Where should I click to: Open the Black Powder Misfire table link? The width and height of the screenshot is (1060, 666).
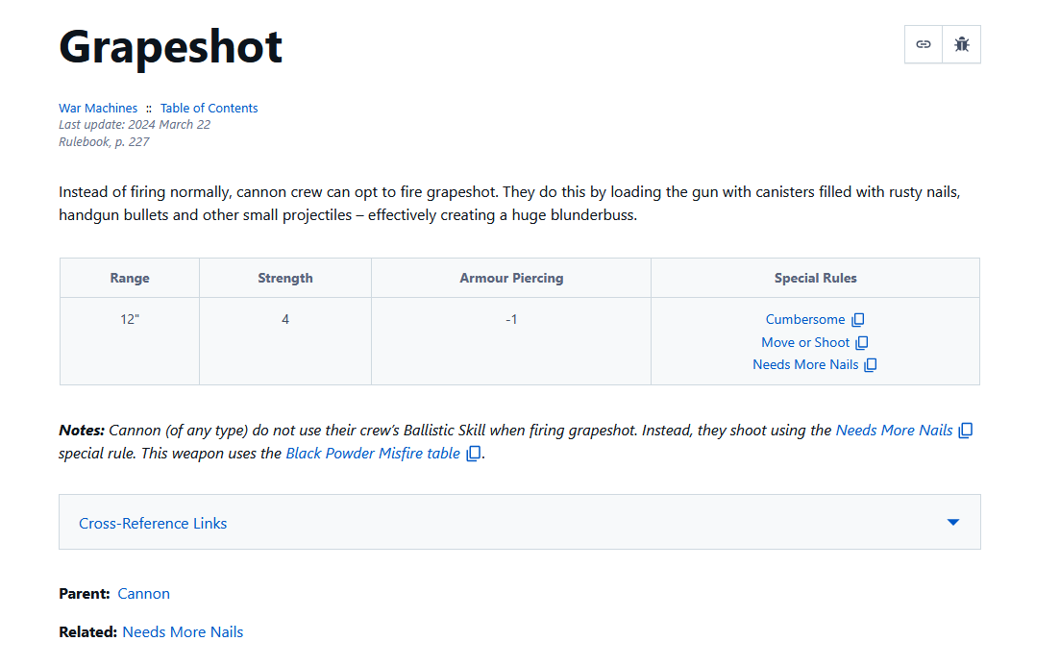[x=373, y=454]
